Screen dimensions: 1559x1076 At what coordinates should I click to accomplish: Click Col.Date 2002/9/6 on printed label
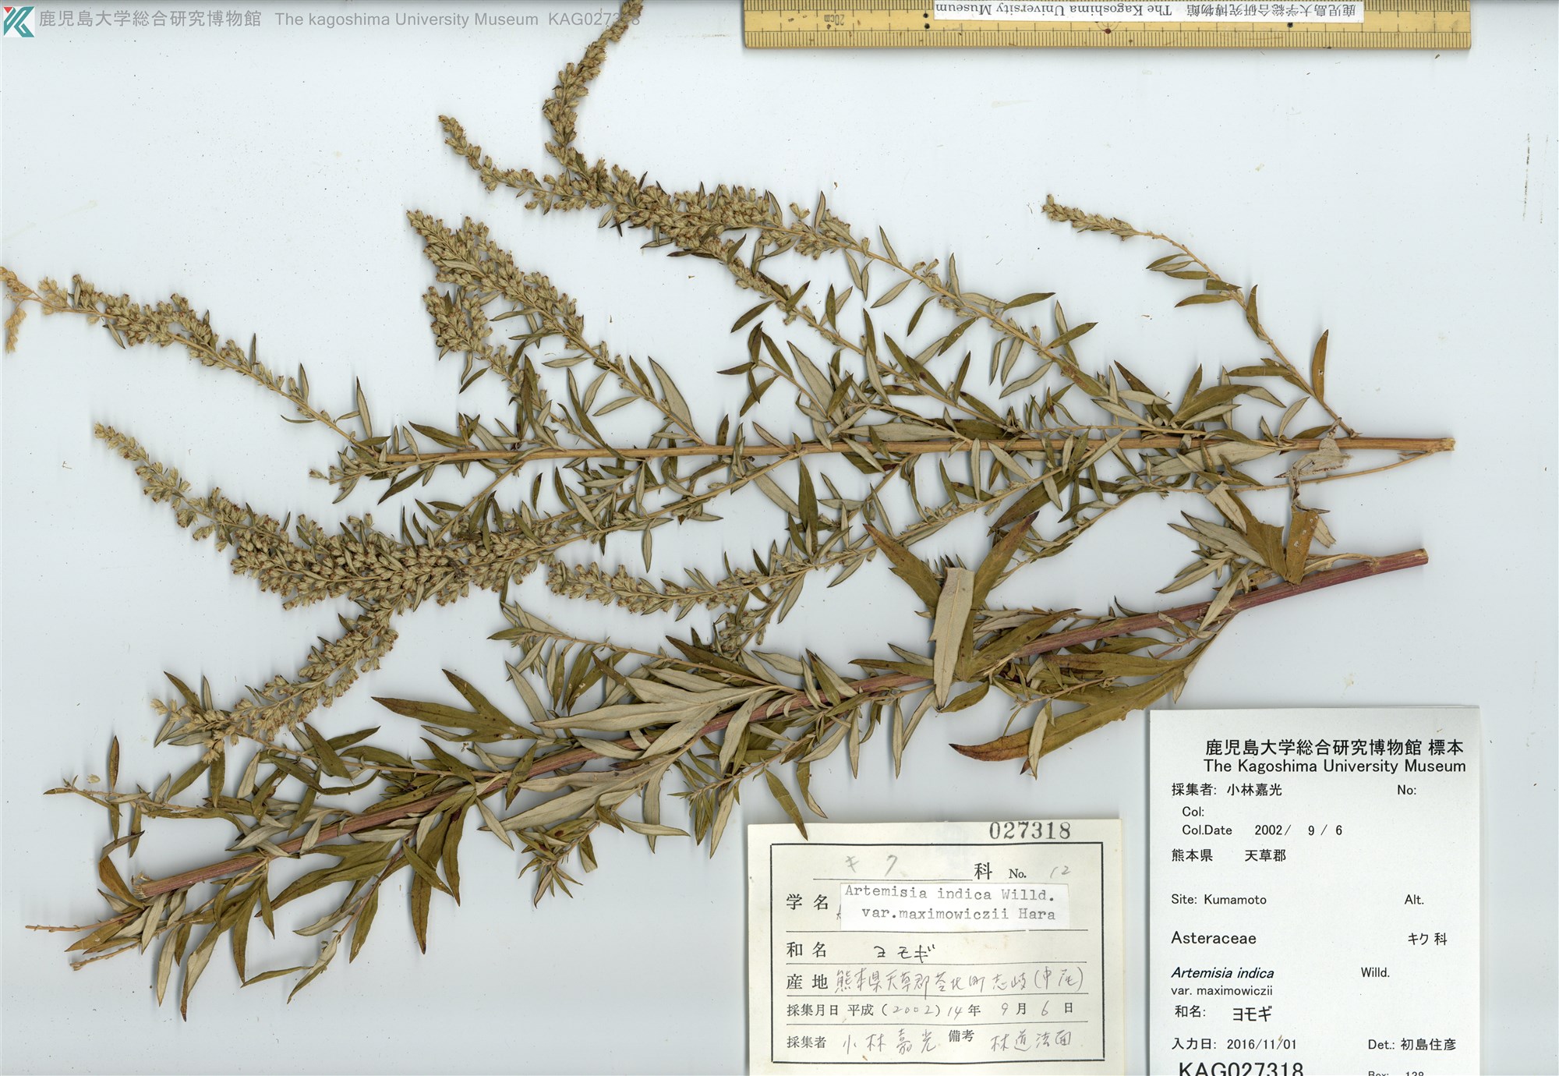(1261, 830)
